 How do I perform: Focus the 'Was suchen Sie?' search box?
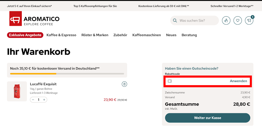[195, 21]
